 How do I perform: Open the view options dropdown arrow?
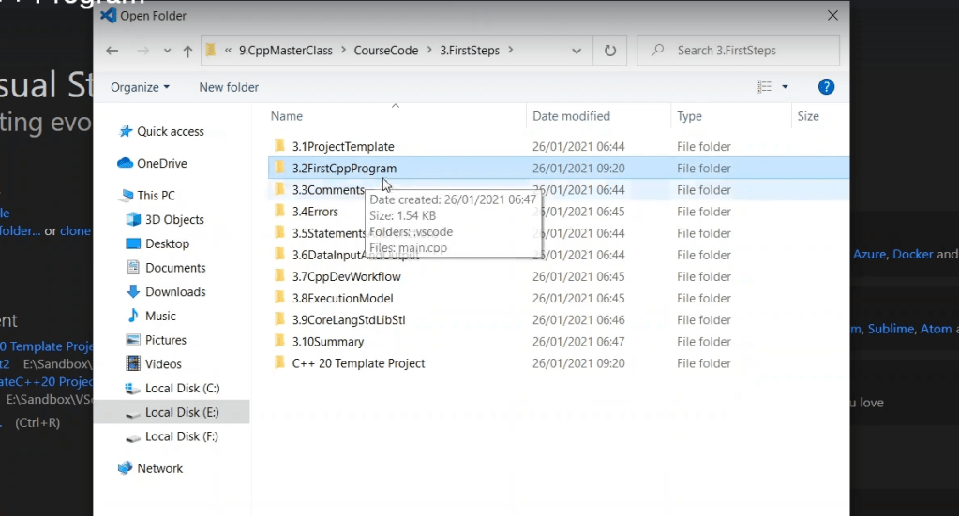tap(786, 87)
